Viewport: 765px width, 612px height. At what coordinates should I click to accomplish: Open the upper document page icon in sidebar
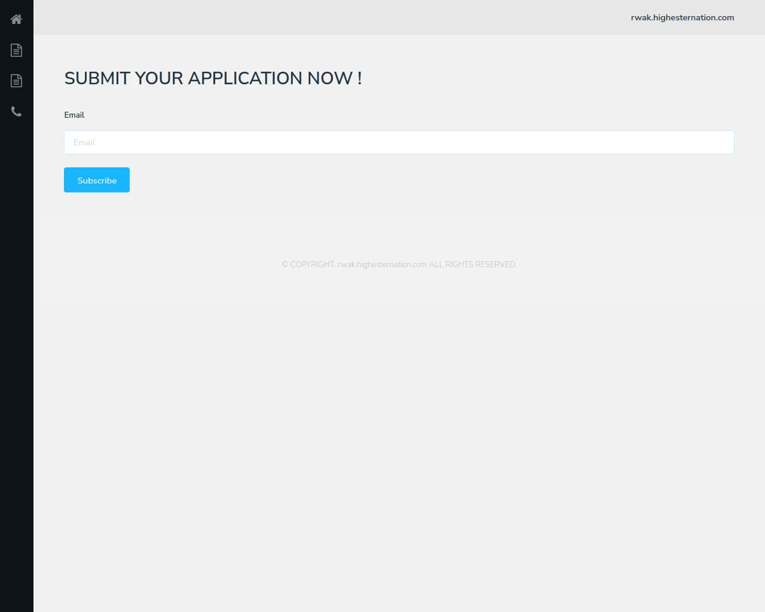click(x=16, y=50)
